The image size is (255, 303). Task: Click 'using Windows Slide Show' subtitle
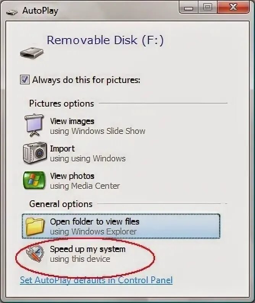tap(97, 131)
